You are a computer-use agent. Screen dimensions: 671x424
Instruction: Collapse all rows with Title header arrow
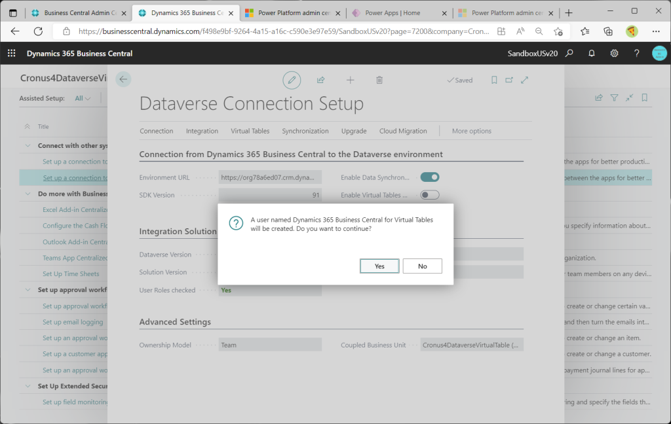click(x=28, y=126)
